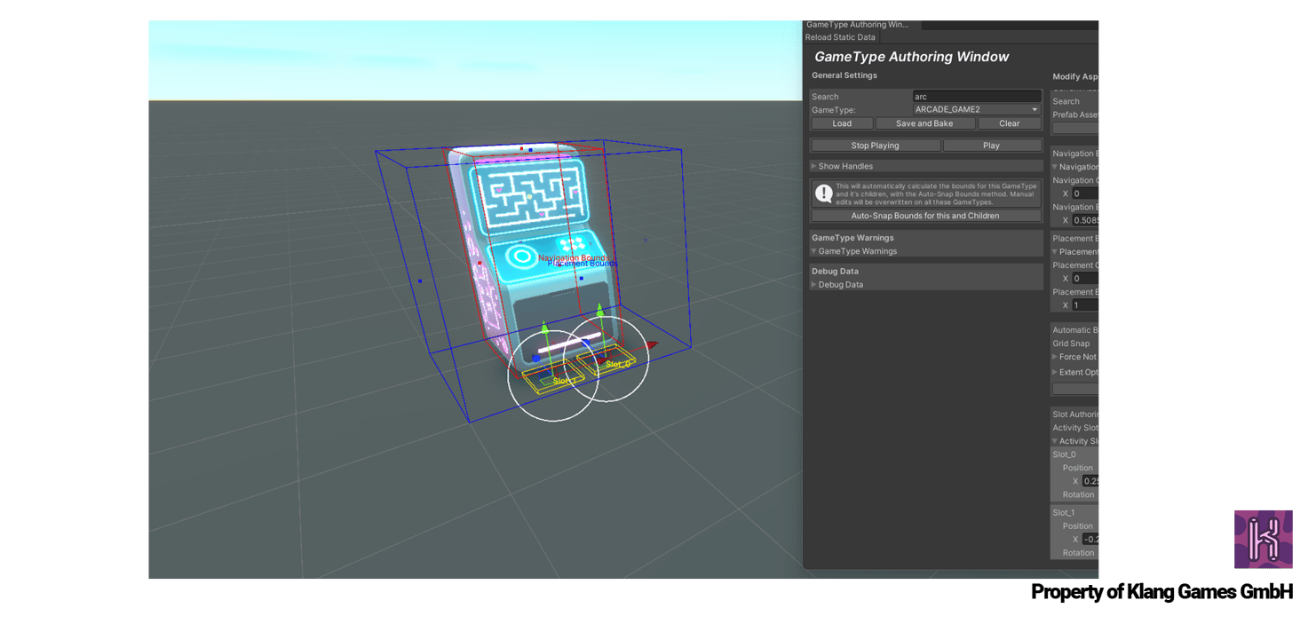
Task: Collapse the GameType Warnings foldout
Action: [x=813, y=251]
